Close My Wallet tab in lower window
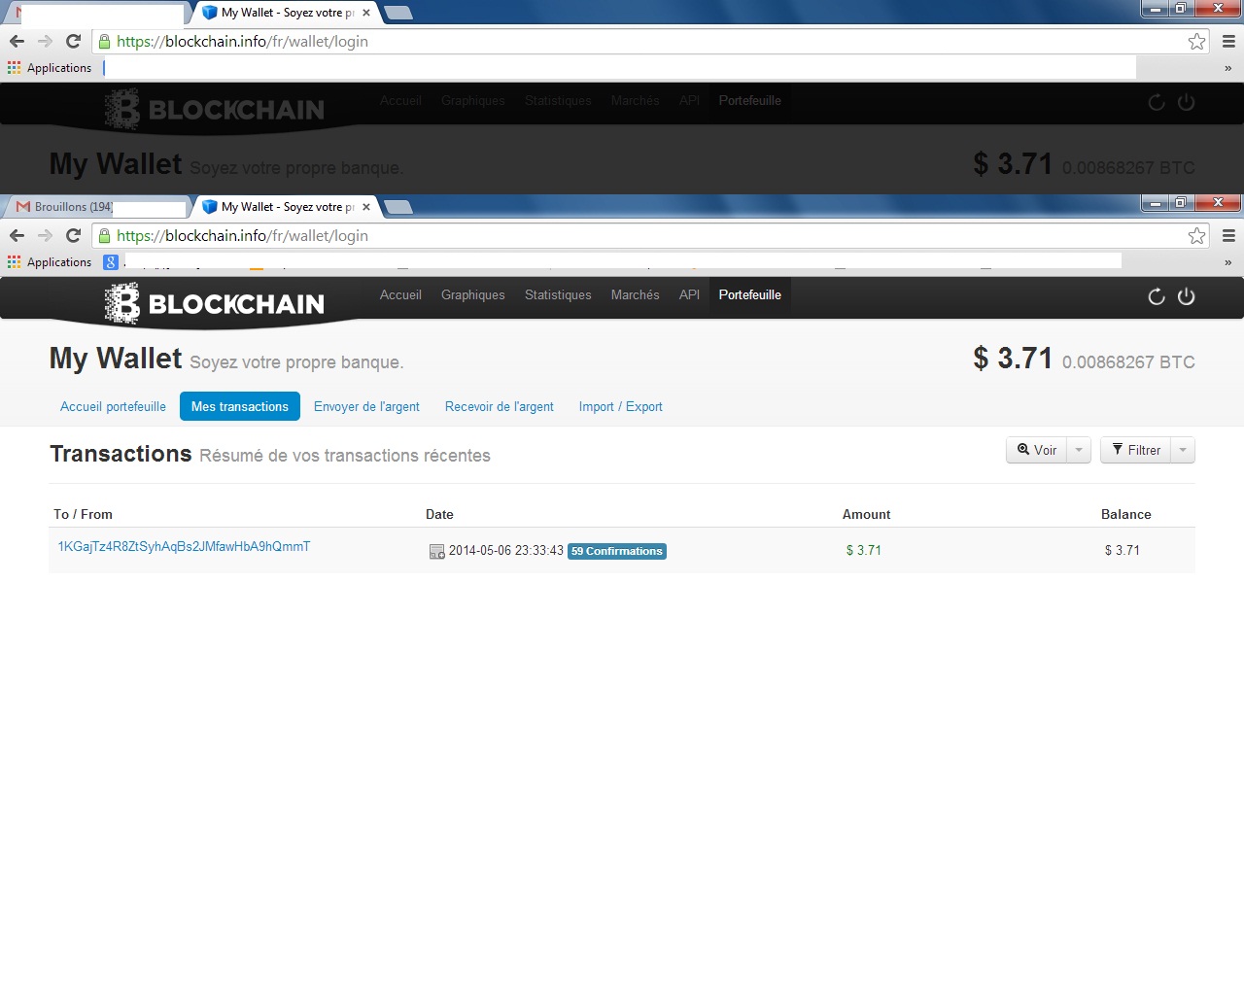 coord(366,207)
